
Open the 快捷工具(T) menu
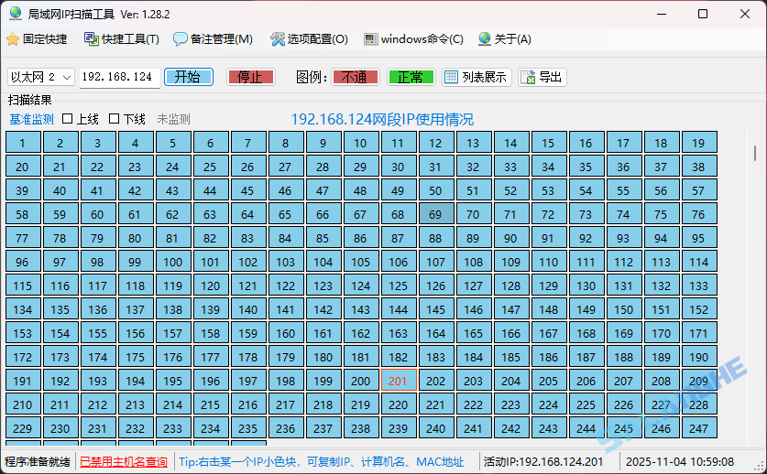click(121, 39)
